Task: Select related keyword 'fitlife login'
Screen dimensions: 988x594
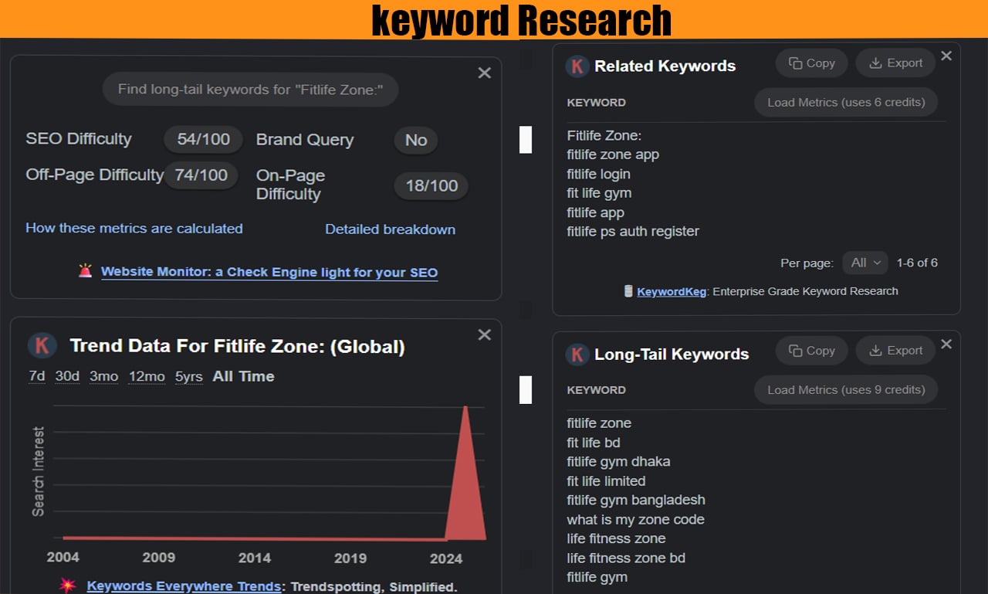Action: (x=598, y=175)
